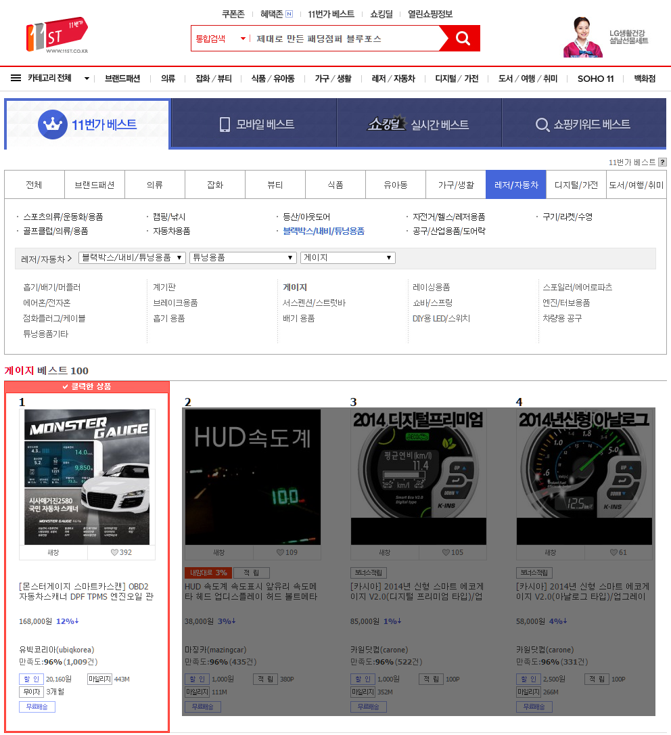671x735 pixels.
Task: Click the question mark help icon
Action: tap(662, 162)
